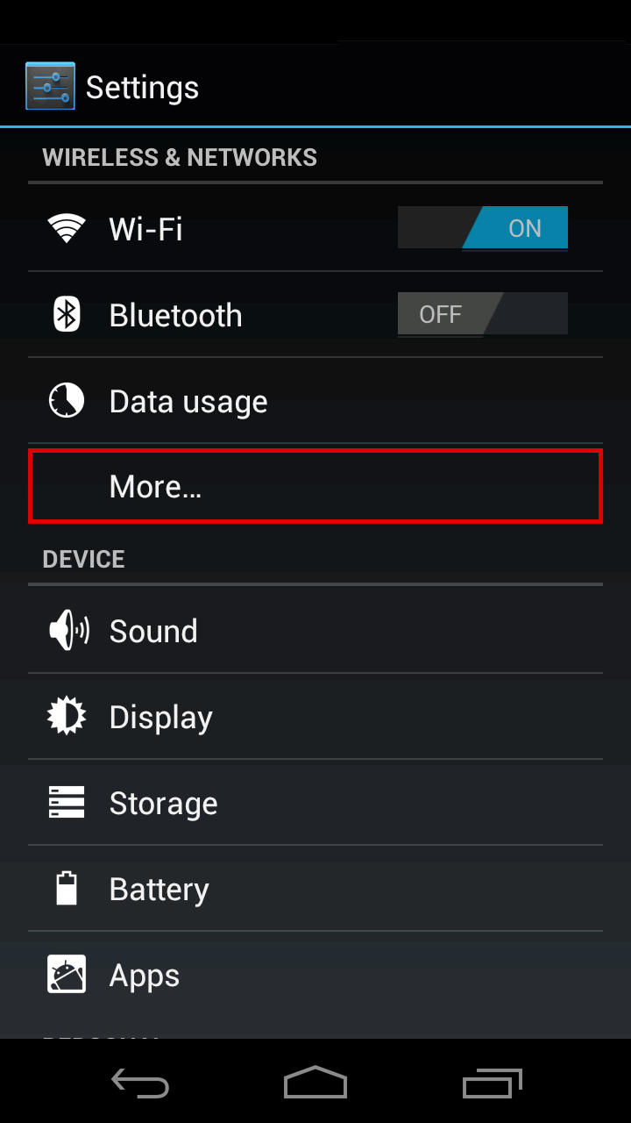This screenshot has width=631, height=1123.
Task: Turn on the Bluetooth switch
Action: [483, 314]
